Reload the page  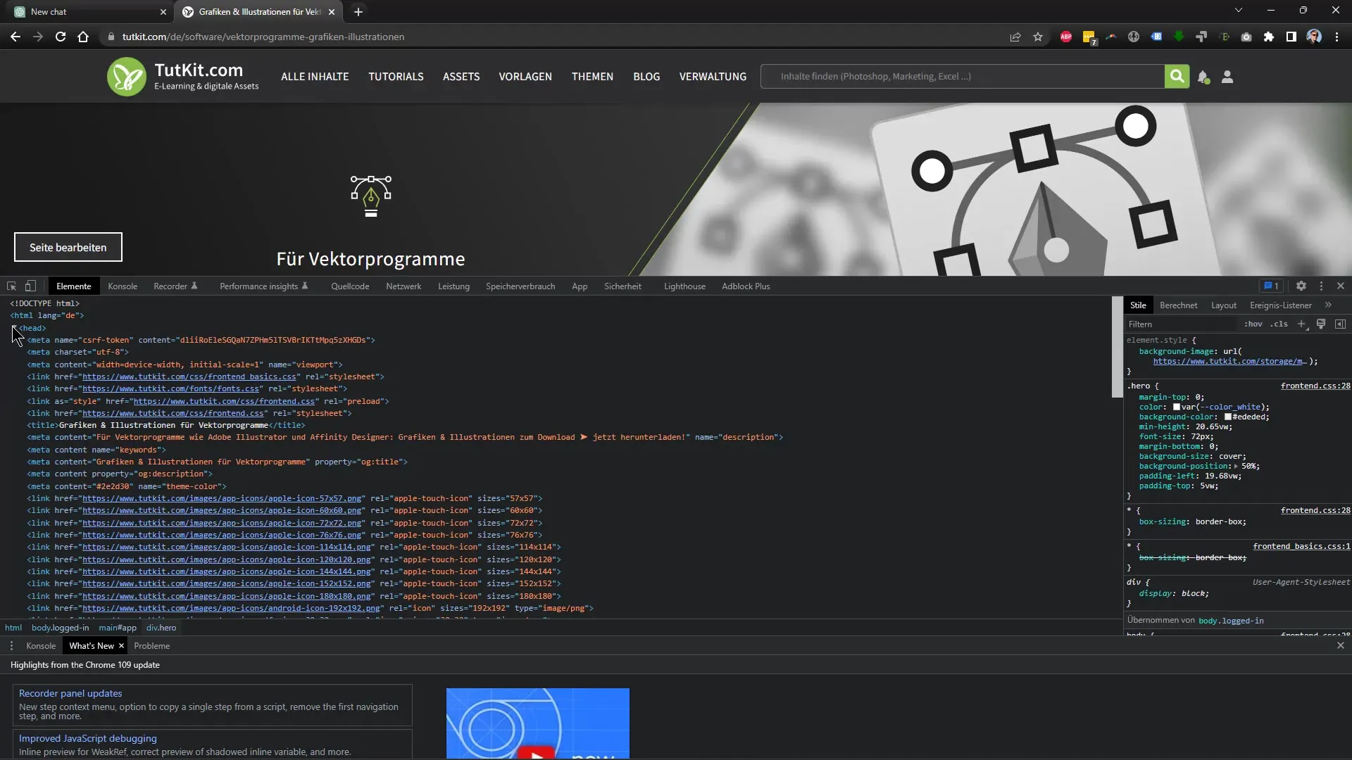(x=61, y=37)
